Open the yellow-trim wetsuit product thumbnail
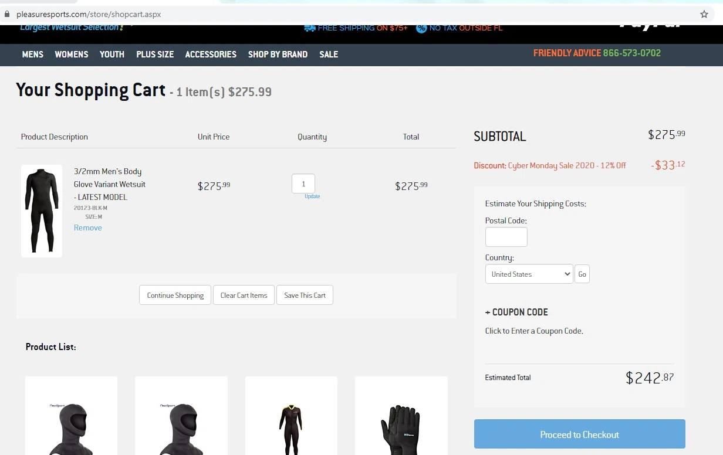 pyautogui.click(x=291, y=416)
